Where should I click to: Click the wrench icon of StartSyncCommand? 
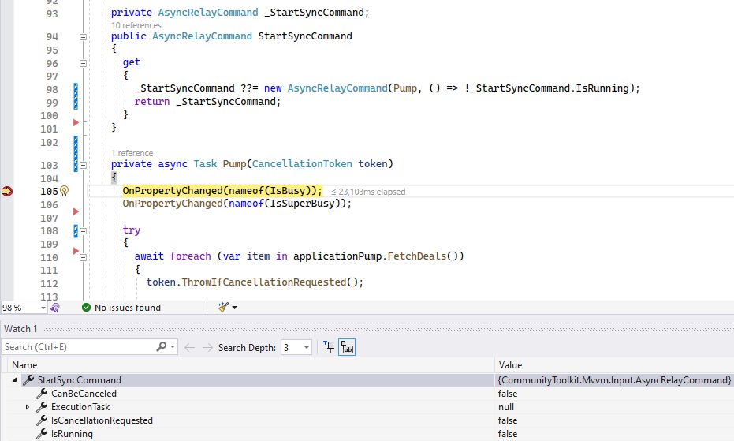coord(28,379)
